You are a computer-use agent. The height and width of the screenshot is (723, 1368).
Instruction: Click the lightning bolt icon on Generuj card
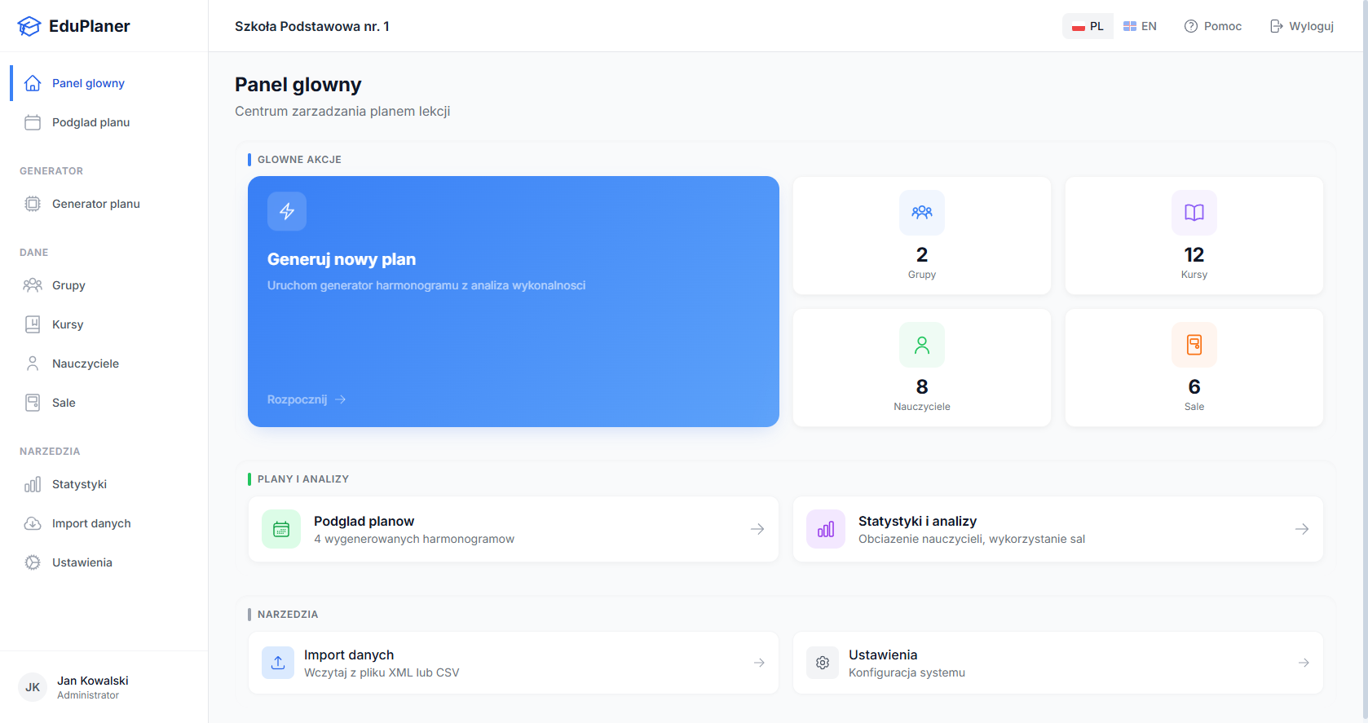click(287, 212)
